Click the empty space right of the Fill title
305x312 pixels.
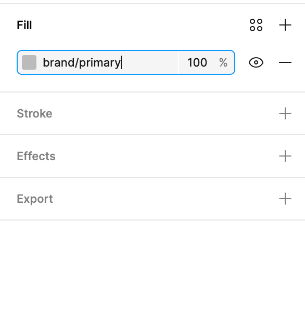[x=141, y=25]
